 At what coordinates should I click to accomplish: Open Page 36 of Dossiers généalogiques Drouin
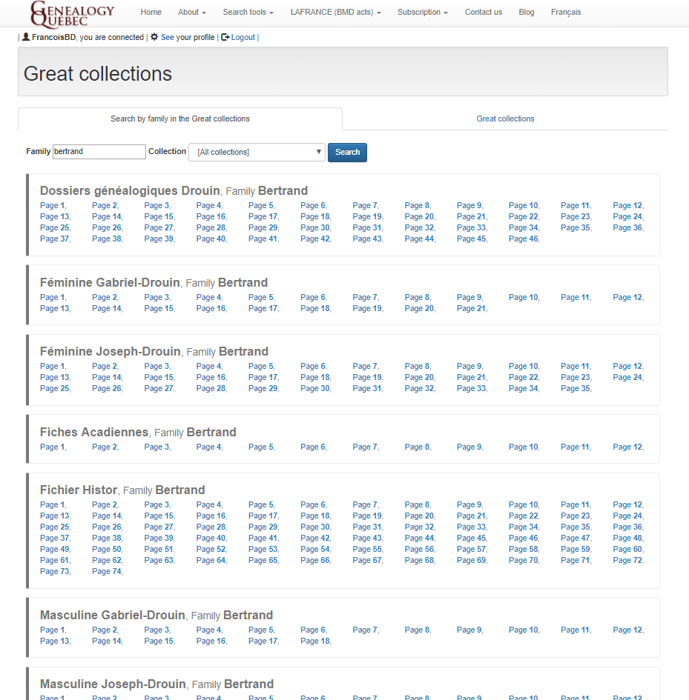point(627,227)
